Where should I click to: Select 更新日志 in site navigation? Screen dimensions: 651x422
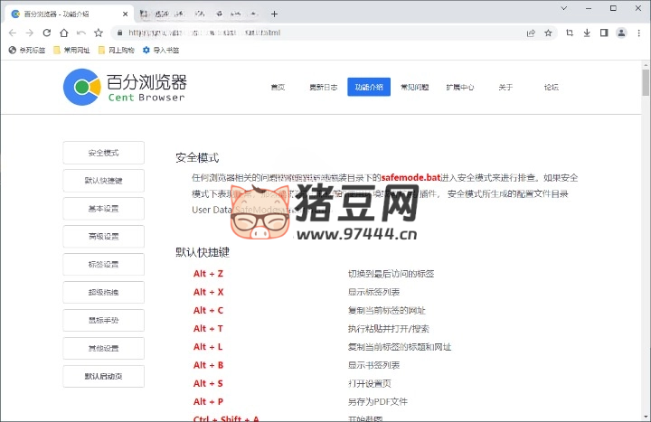point(323,88)
